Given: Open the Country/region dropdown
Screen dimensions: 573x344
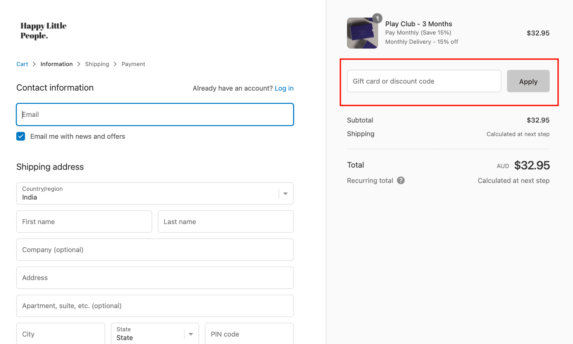Looking at the screenshot, I should [155, 193].
